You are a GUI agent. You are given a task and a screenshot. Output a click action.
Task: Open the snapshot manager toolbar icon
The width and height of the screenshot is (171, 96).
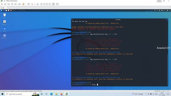pyautogui.click(x=38, y=4)
